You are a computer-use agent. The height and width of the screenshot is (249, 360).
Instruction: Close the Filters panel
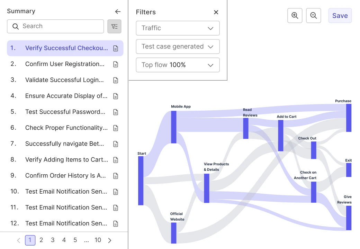tap(216, 12)
